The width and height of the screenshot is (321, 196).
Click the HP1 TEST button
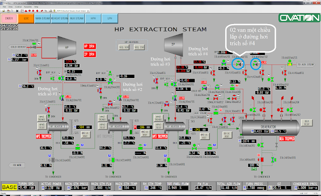click(x=42, y=126)
